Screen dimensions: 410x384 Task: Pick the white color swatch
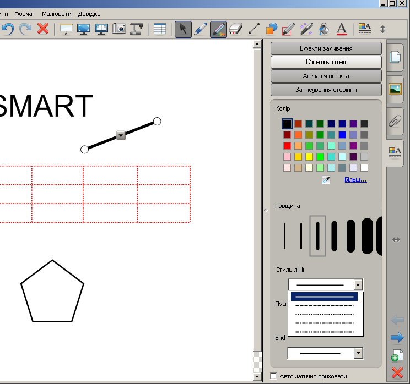(364, 168)
